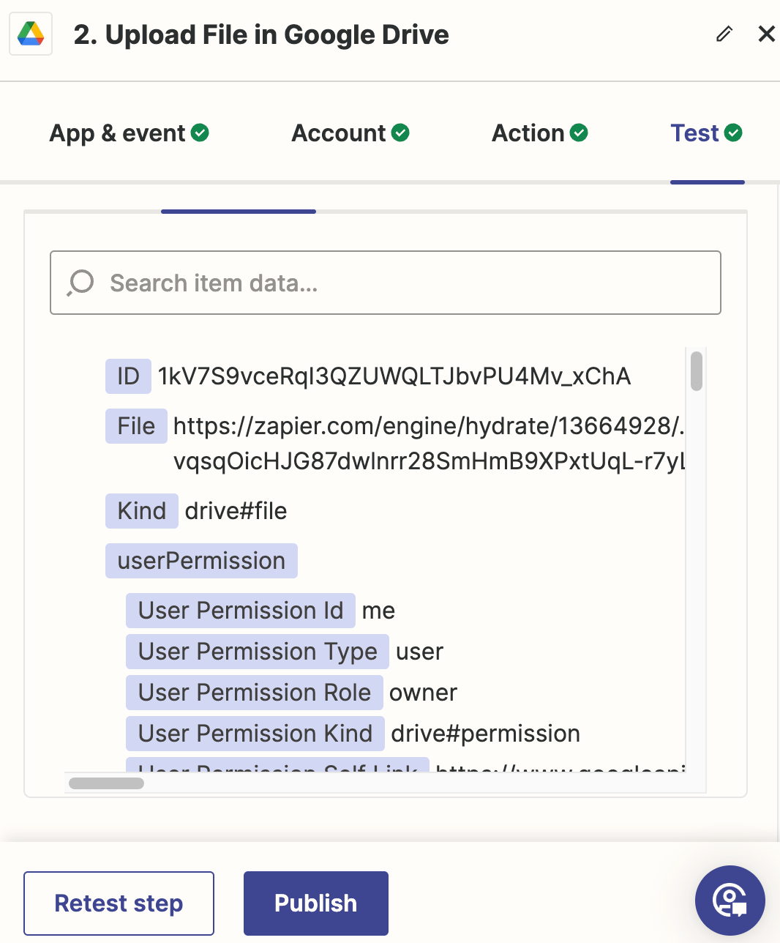Click the 'user' permission type value

click(419, 652)
